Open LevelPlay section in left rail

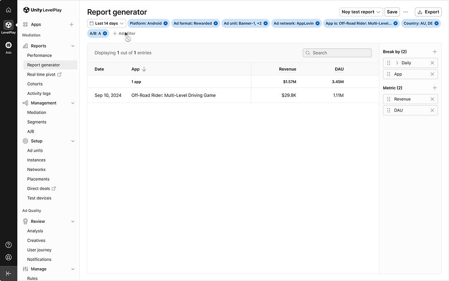point(9,27)
